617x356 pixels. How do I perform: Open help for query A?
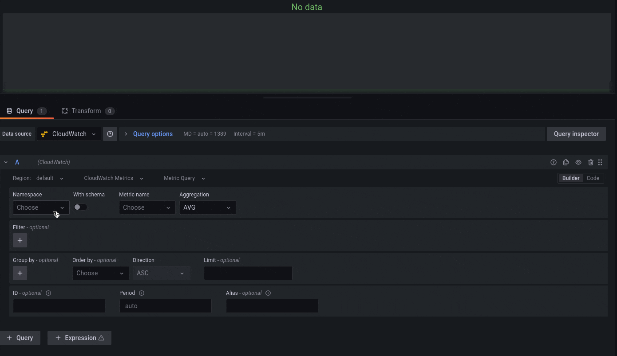pos(554,162)
